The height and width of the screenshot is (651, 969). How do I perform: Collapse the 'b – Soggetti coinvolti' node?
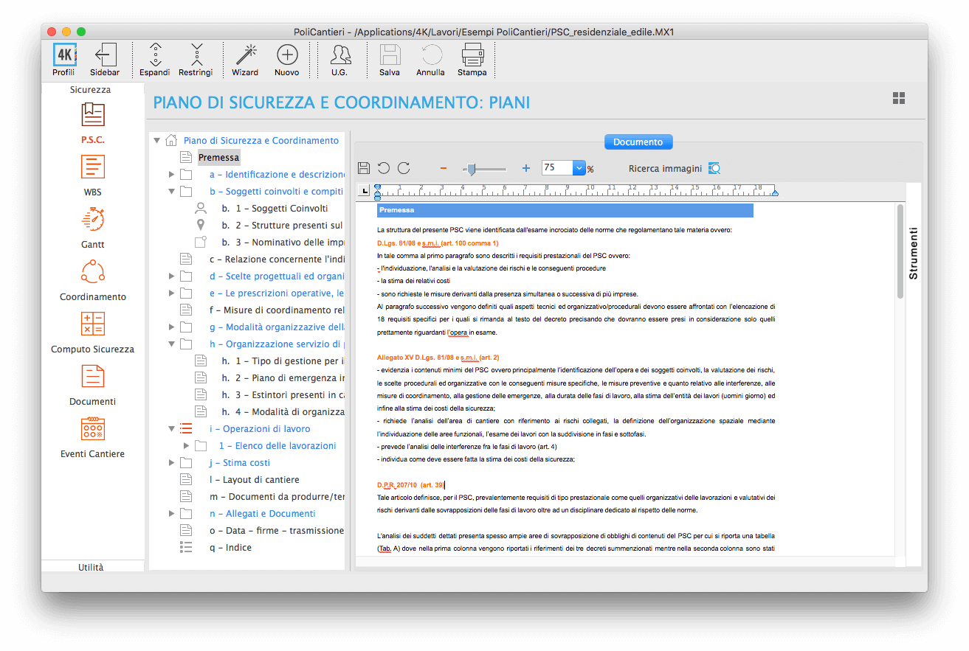click(171, 192)
